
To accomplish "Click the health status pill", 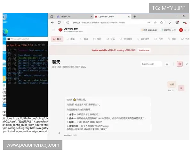I will [169, 30].
